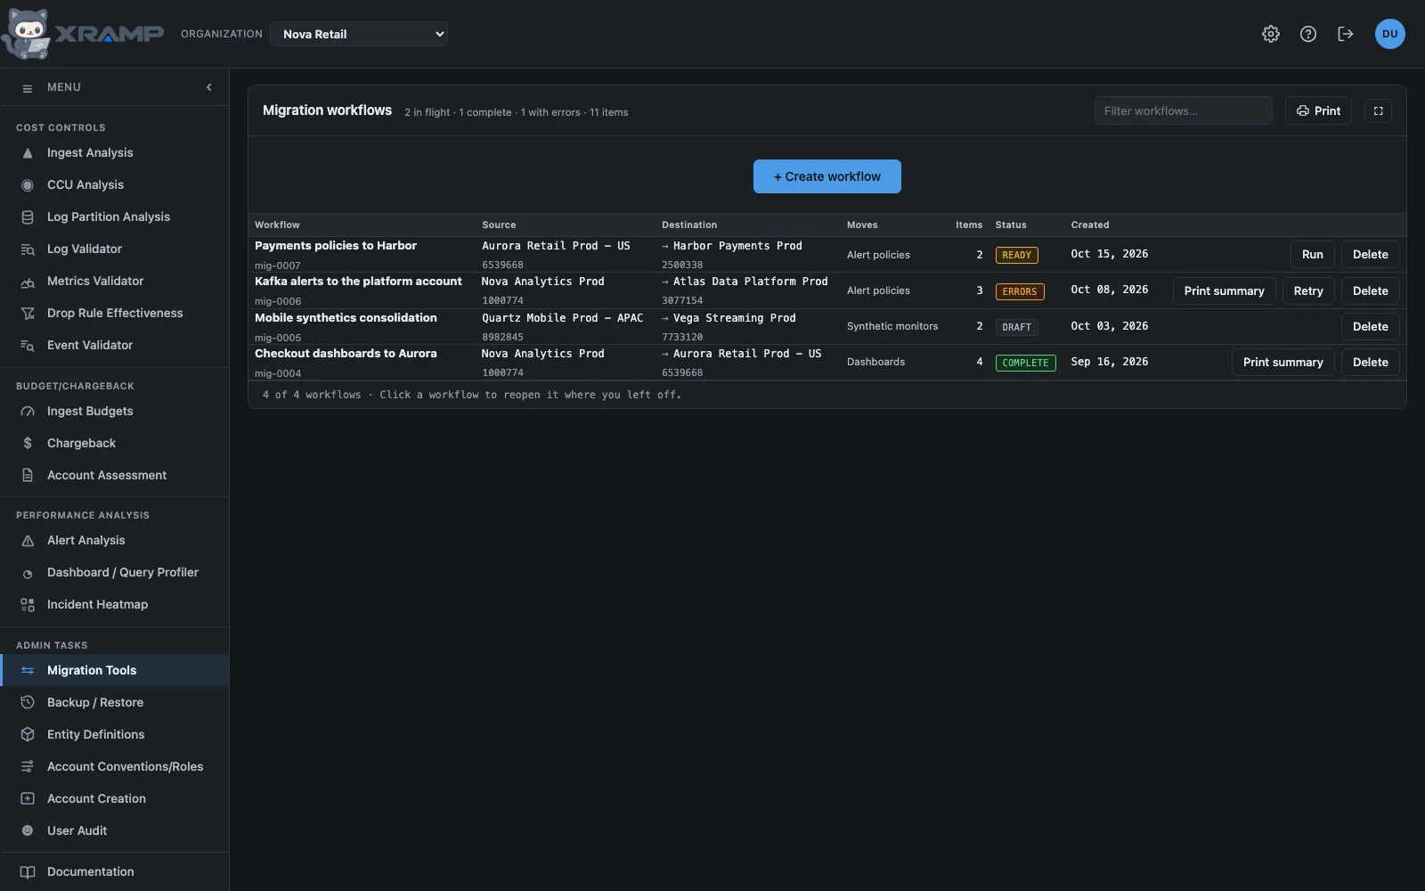Image resolution: width=1425 pixels, height=891 pixels.
Task: Click the Create workflow button
Action: (x=827, y=176)
